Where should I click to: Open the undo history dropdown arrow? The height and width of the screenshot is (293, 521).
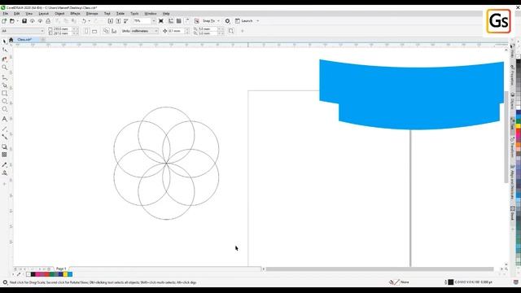pos(89,21)
